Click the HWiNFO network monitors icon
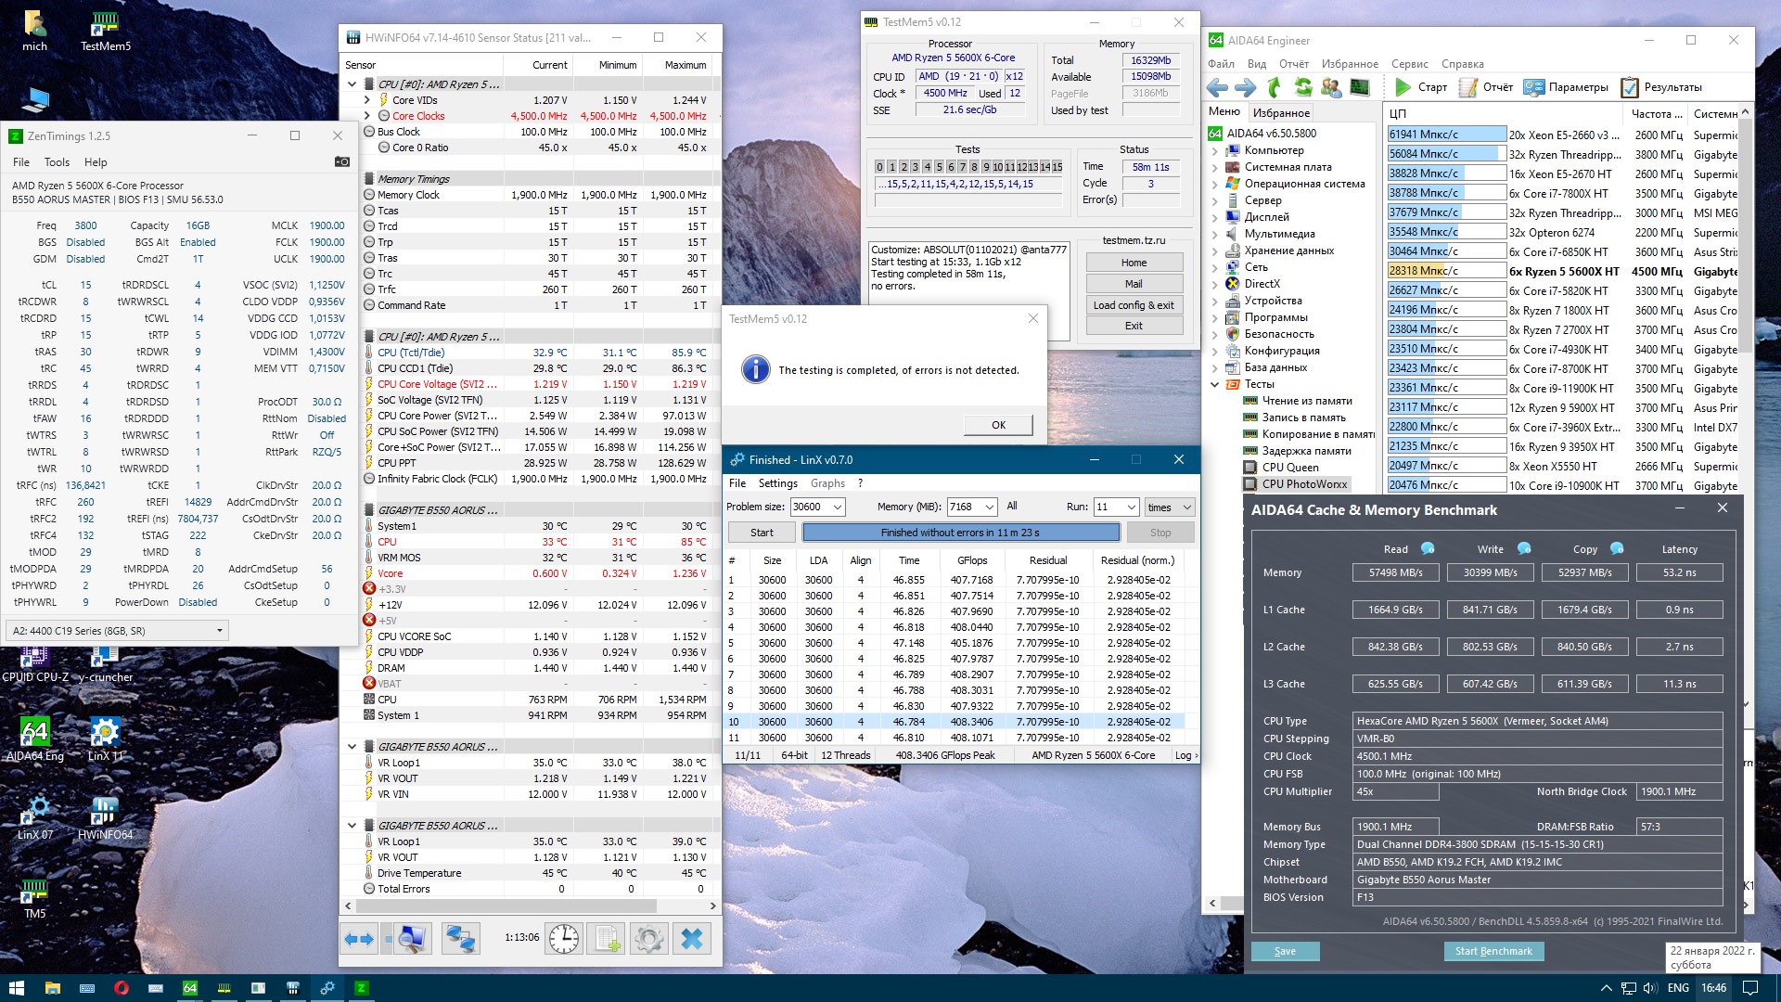1781x1002 pixels. click(x=460, y=939)
